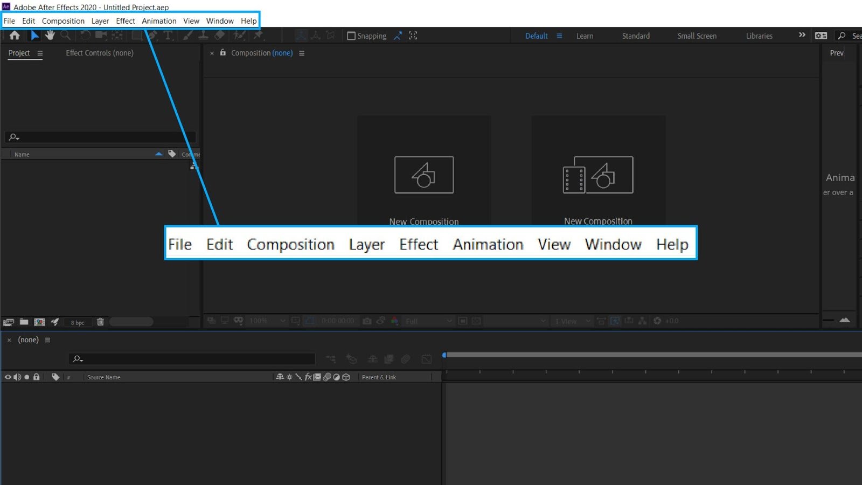Viewport: 862px width, 485px height.
Task: Open the Default workspace menu
Action: tap(559, 36)
